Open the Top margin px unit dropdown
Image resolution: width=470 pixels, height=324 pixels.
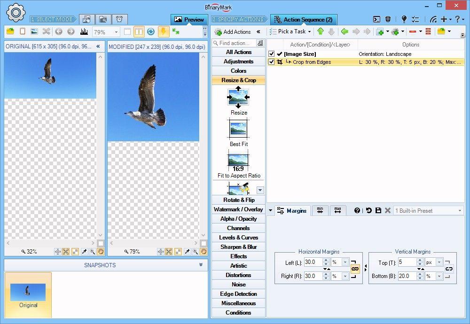tap(439, 262)
